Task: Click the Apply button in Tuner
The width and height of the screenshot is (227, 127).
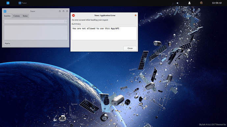Action: [x=7, y=43]
